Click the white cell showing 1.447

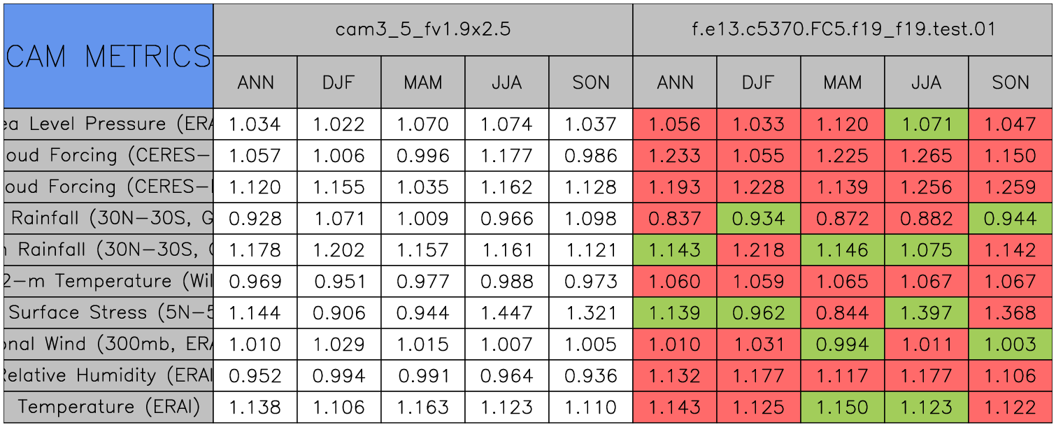coord(507,313)
